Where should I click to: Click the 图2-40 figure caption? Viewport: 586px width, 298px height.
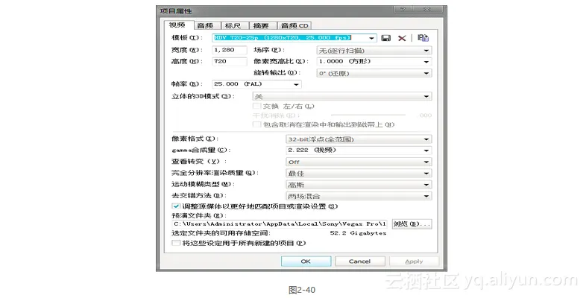click(x=302, y=290)
